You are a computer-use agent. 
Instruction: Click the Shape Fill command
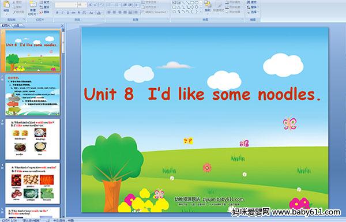pos(233,2)
